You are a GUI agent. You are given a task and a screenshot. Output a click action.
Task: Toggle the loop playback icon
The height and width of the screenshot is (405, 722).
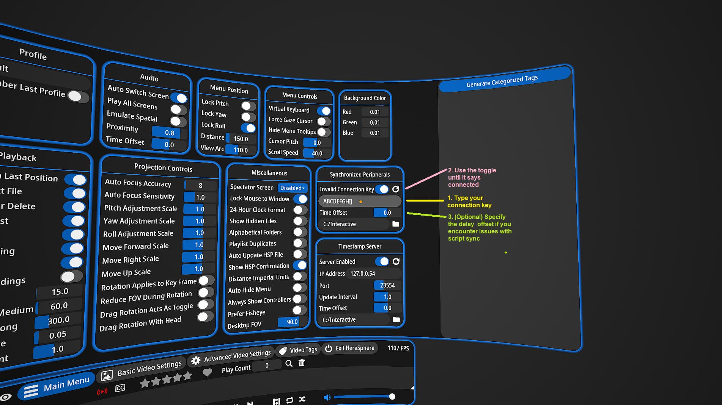[x=290, y=400]
